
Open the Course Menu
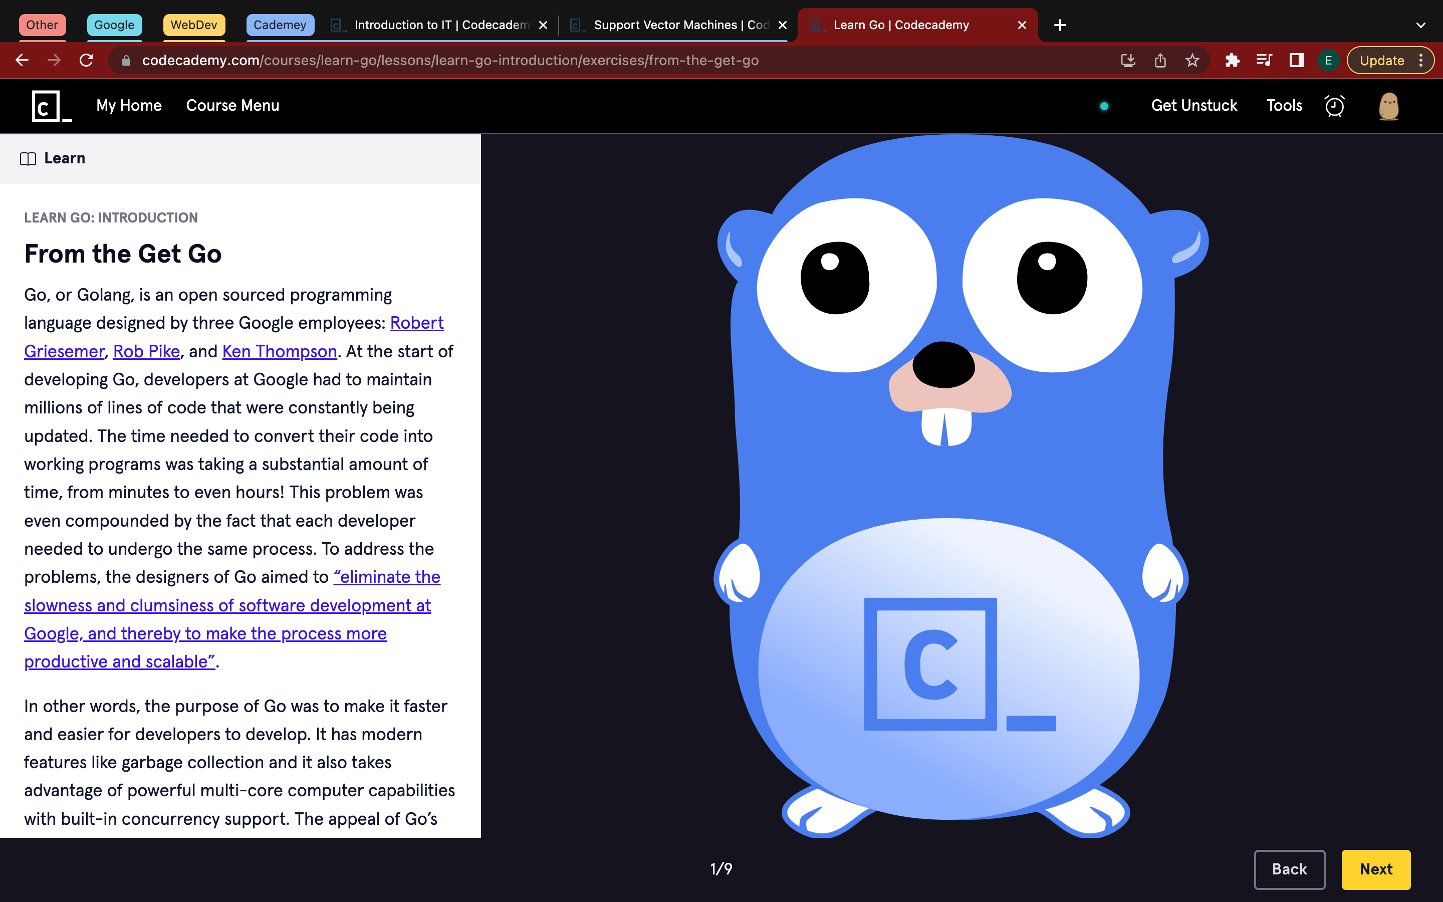click(232, 106)
